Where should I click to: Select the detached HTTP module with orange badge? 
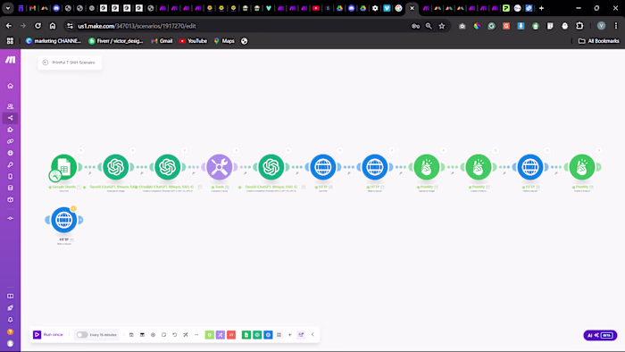63,220
